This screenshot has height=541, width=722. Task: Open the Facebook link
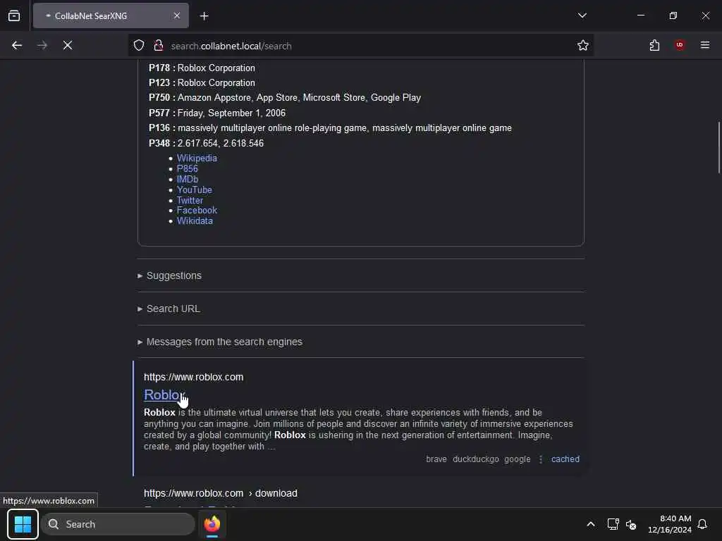pos(197,210)
